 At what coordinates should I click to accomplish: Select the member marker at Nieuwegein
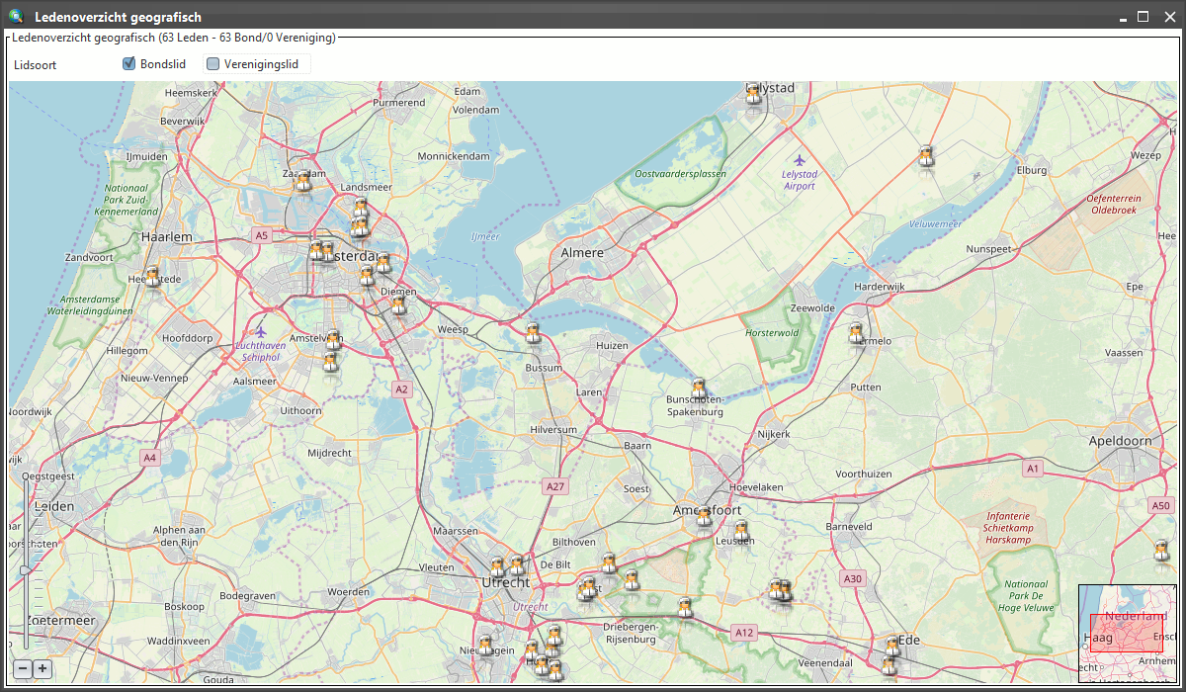coord(484,646)
